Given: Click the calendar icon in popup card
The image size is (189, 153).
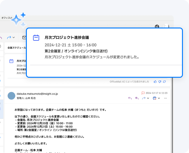Looking at the screenshot, I should click(36, 38).
